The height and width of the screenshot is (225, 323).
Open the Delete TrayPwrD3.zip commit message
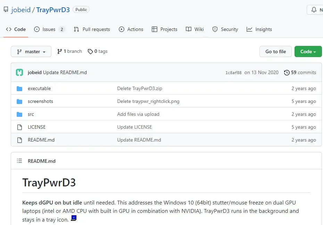coord(140,88)
